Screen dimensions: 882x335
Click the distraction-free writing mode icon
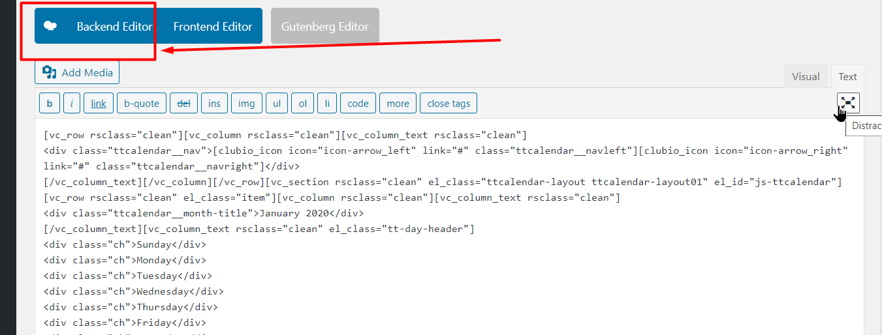pos(847,103)
